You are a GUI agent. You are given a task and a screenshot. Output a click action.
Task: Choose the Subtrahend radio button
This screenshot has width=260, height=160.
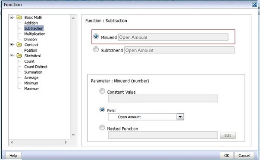pyautogui.click(x=96, y=49)
